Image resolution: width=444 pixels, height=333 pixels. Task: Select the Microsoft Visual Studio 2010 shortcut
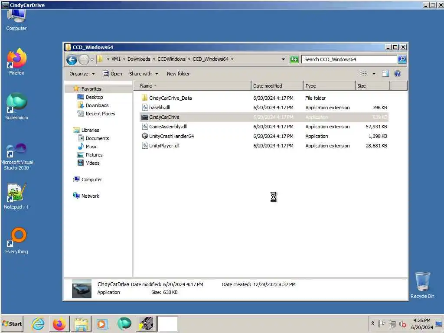click(x=16, y=156)
